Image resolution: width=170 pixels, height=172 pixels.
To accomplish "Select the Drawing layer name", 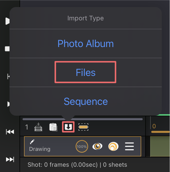I will point(40,149).
